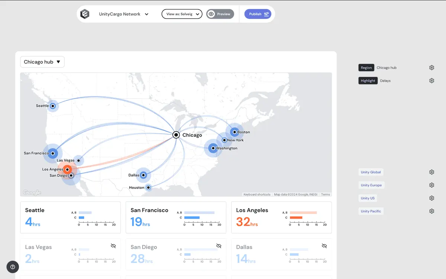
Task: Open the Keyboard shortcuts map link
Action: coord(257,195)
